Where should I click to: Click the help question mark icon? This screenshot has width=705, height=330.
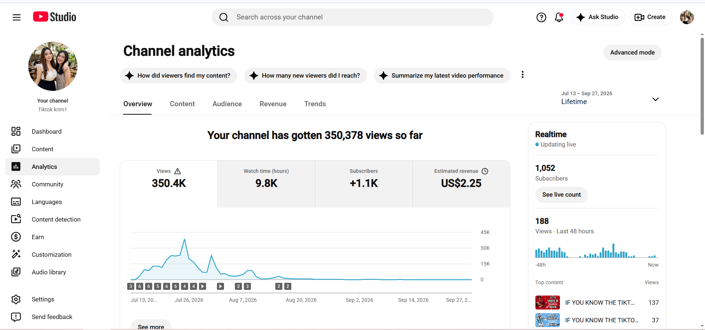(541, 17)
